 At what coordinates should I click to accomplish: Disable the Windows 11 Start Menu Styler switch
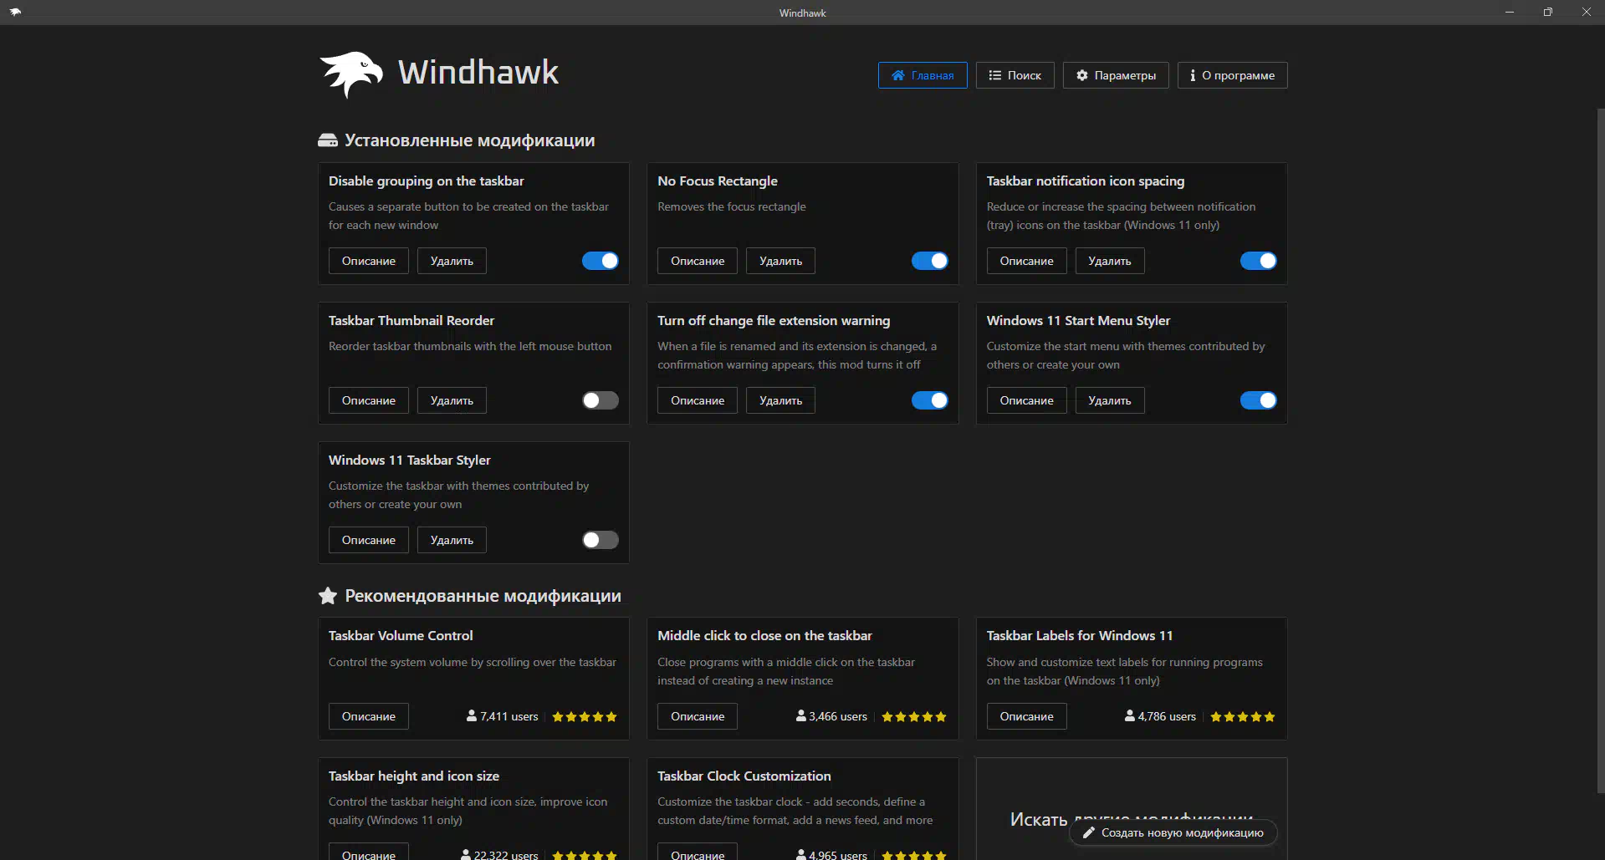click(x=1258, y=400)
